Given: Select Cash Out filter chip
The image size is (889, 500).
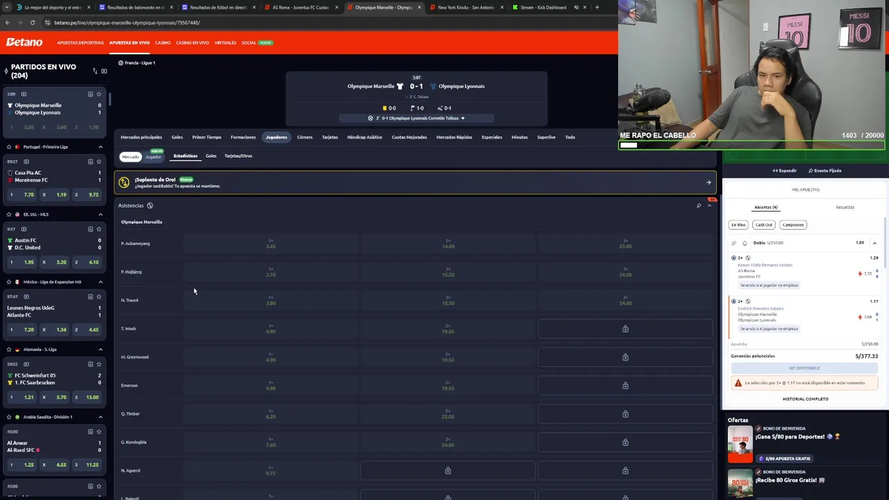Looking at the screenshot, I should point(764,225).
